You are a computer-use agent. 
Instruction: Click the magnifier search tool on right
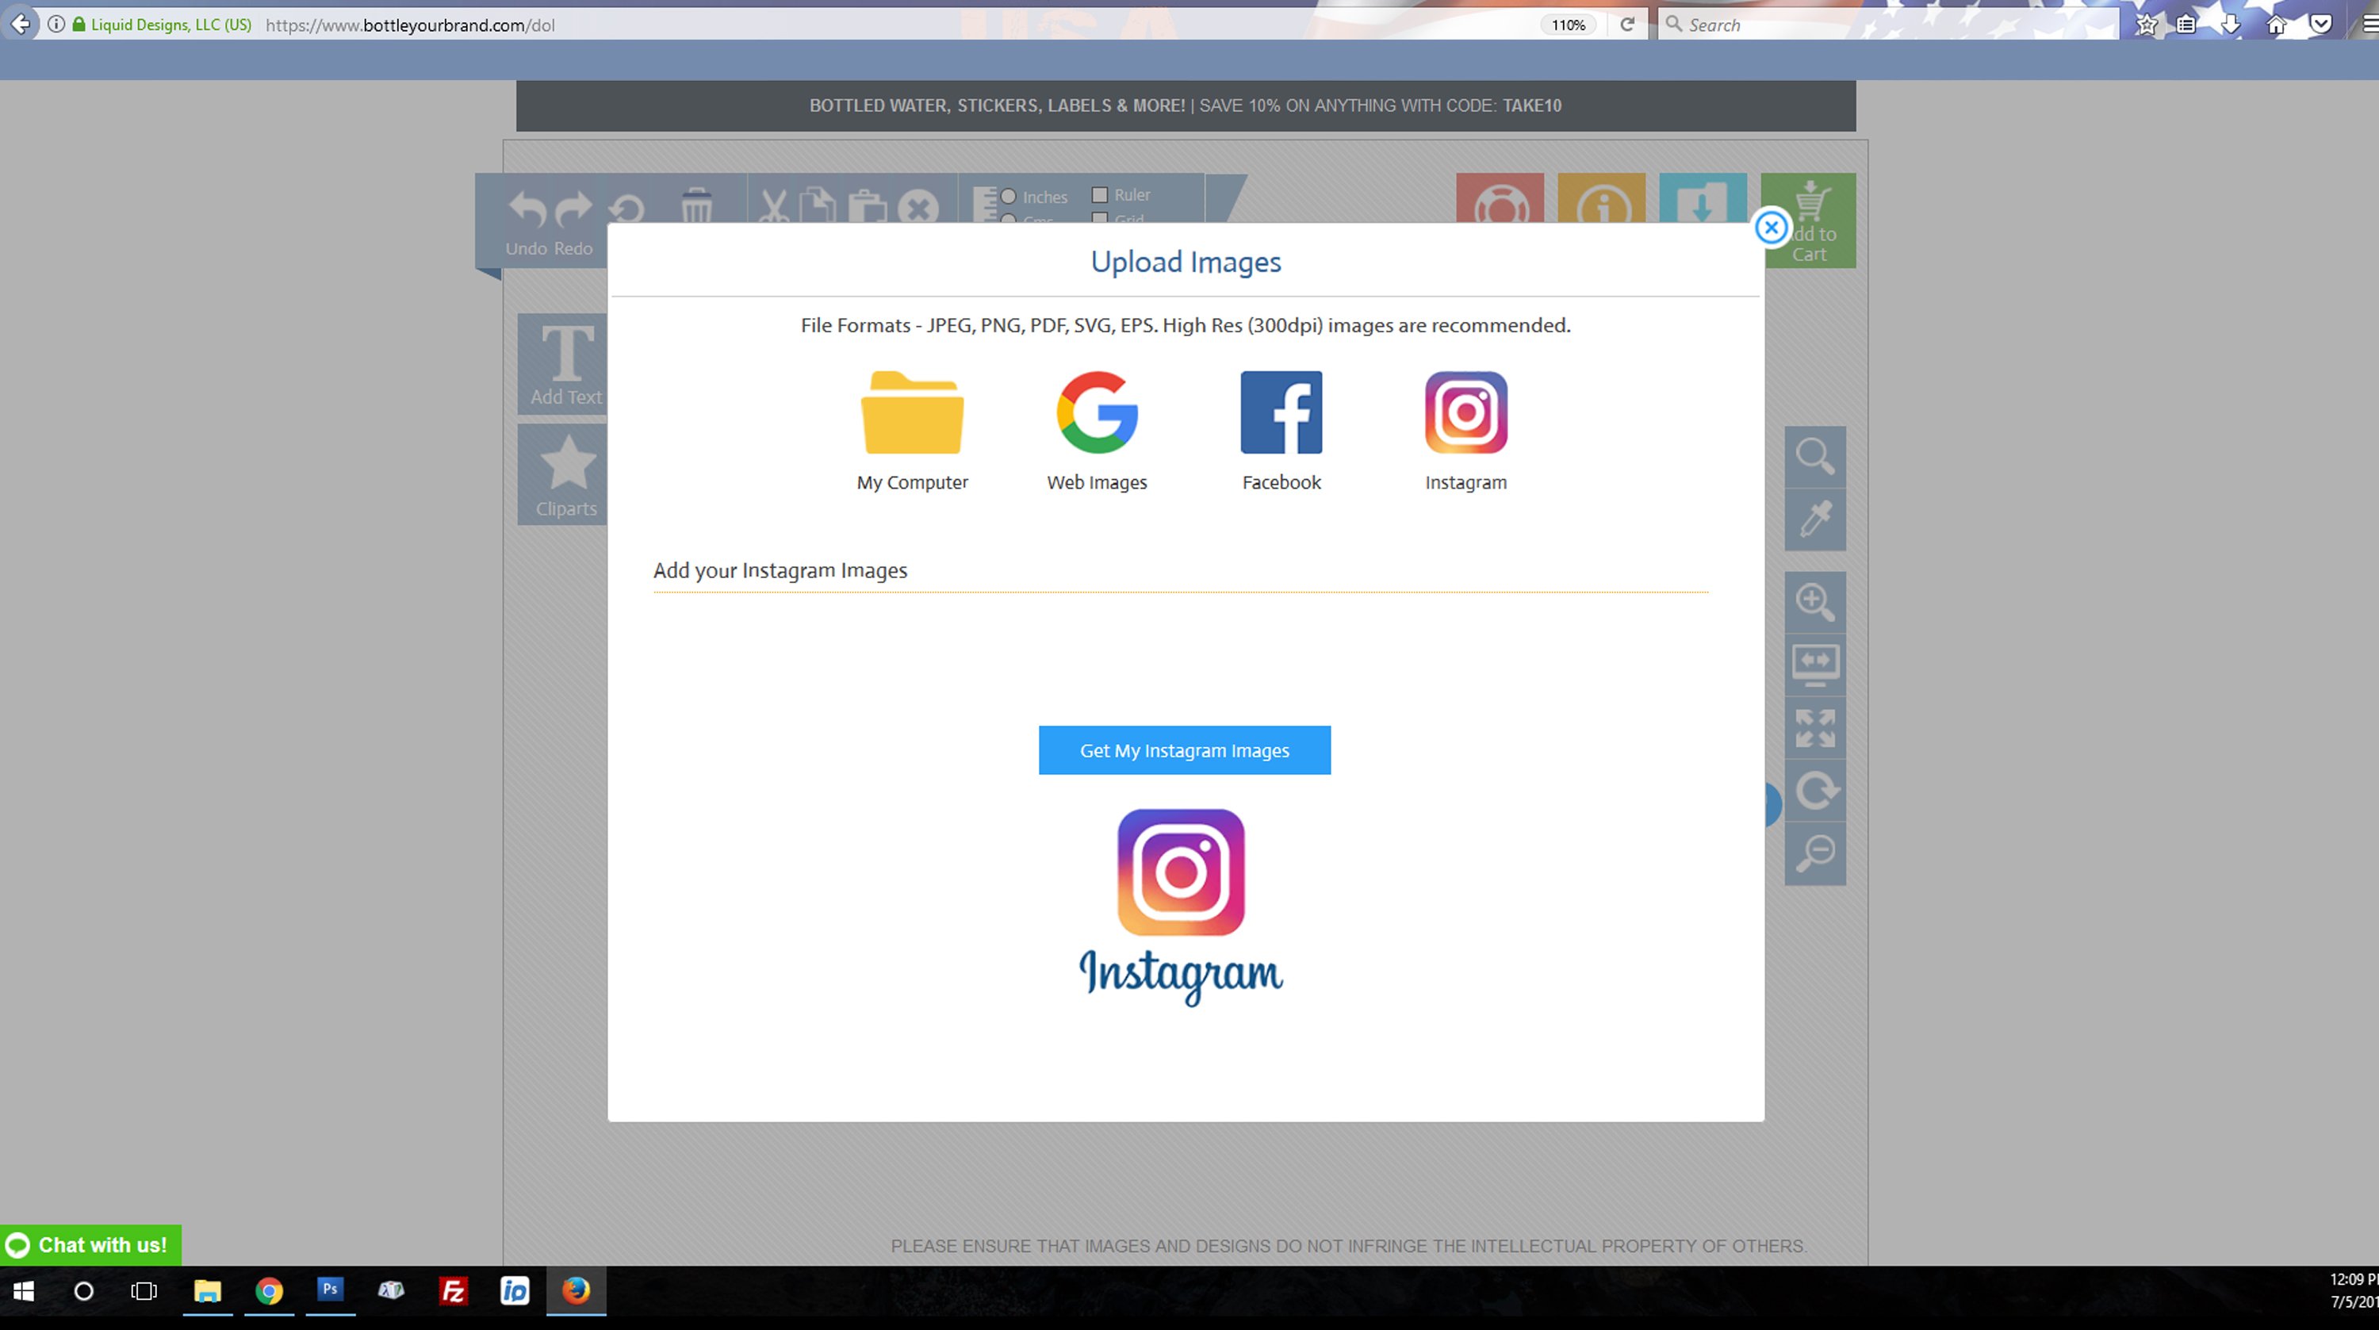pyautogui.click(x=1814, y=456)
